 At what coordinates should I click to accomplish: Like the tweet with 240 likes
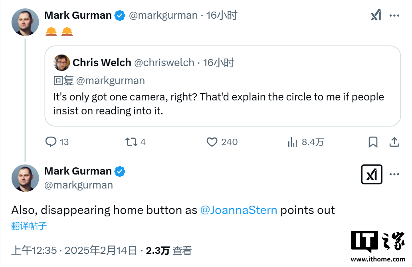pos(212,142)
